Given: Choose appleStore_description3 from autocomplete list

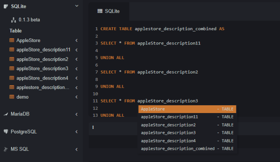Looking at the screenshot, I should 187,133.
